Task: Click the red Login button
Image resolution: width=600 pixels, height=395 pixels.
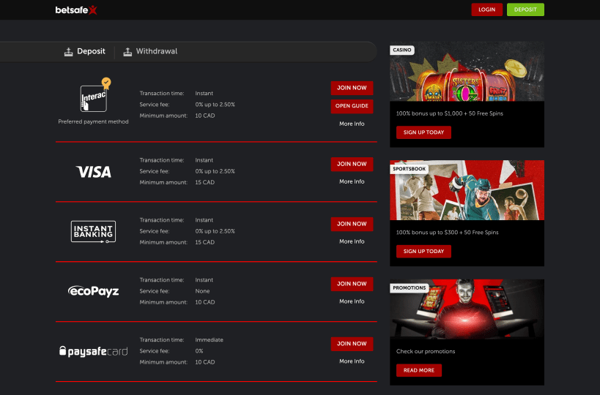Action: coord(486,10)
